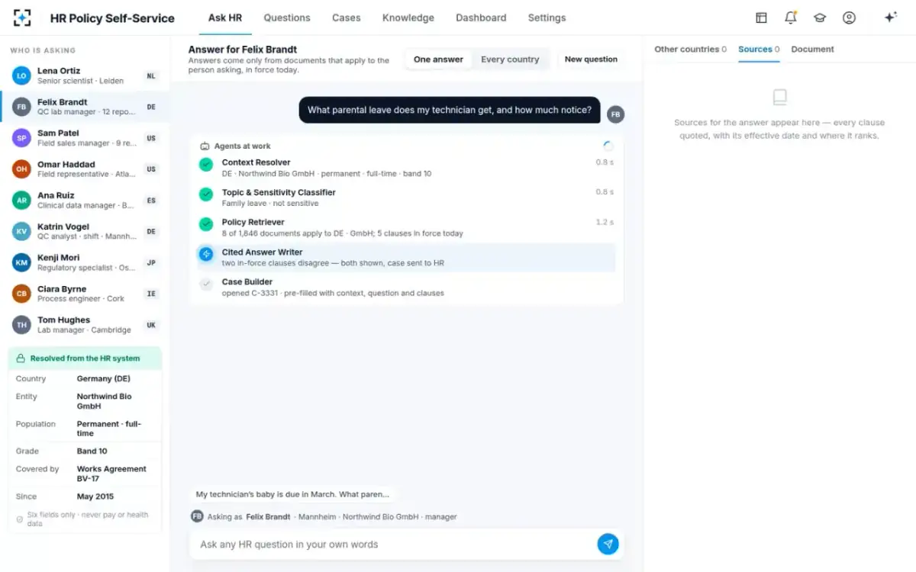The image size is (916, 572).
Task: Click the JP country badge for Kenji Mori
Action: click(x=151, y=263)
